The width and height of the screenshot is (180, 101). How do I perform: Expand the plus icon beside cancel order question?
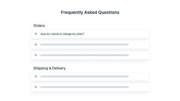[x=36, y=34]
